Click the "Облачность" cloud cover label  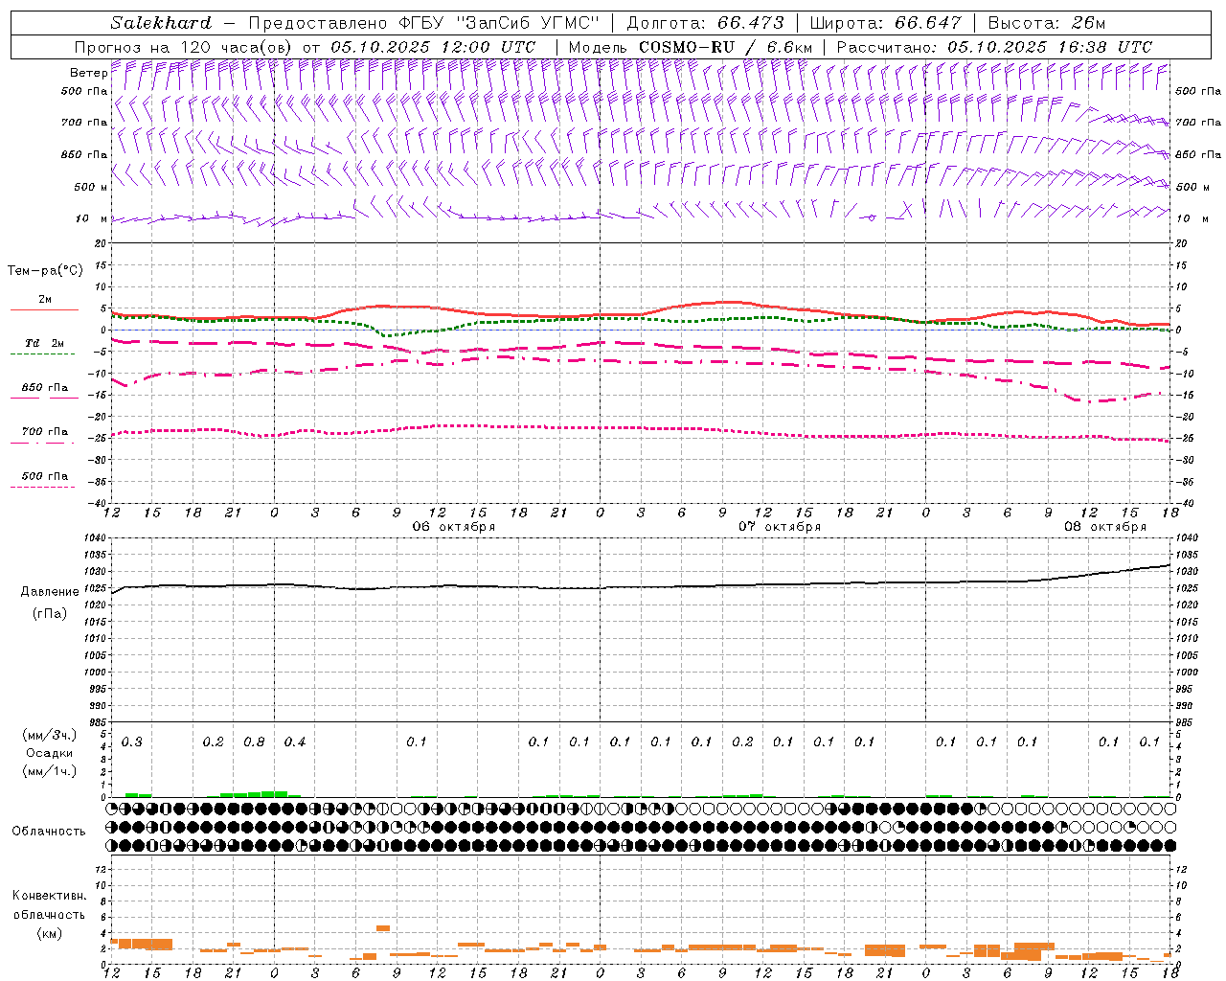(49, 832)
